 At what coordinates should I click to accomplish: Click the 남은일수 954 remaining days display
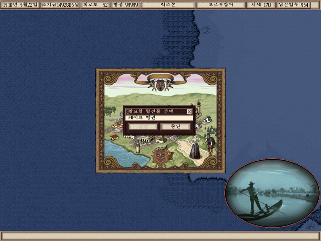[293, 5]
